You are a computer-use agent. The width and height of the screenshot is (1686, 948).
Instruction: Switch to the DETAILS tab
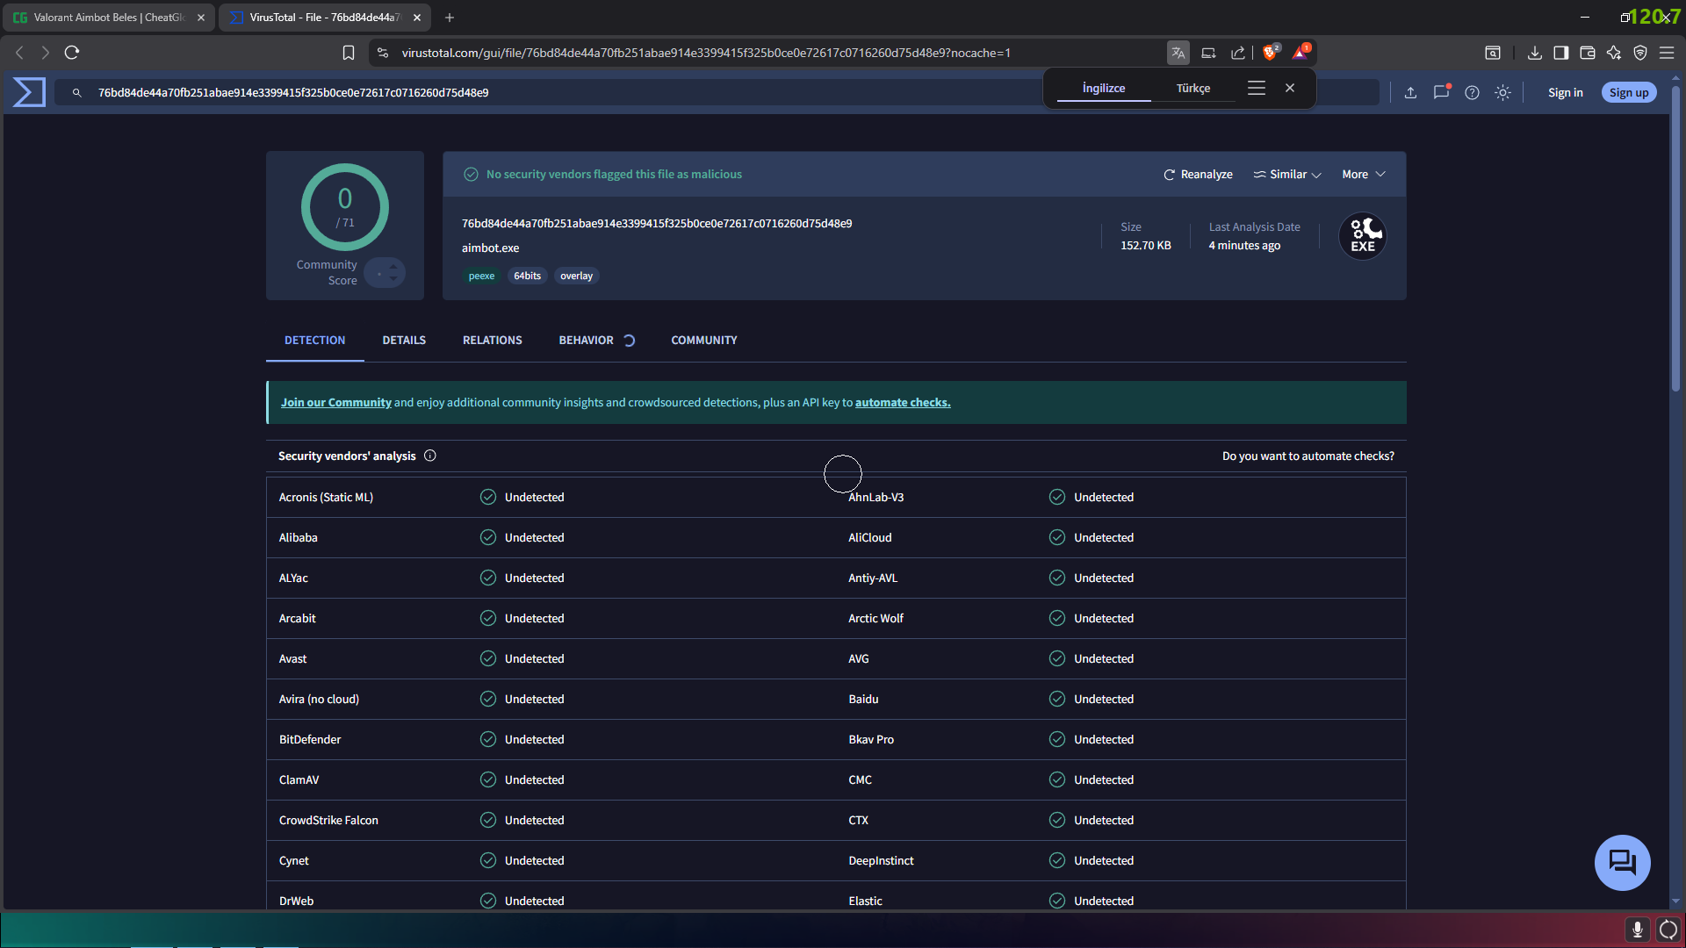pyautogui.click(x=404, y=340)
